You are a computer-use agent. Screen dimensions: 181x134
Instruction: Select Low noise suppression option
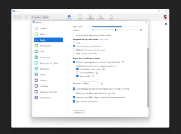point(74,46)
